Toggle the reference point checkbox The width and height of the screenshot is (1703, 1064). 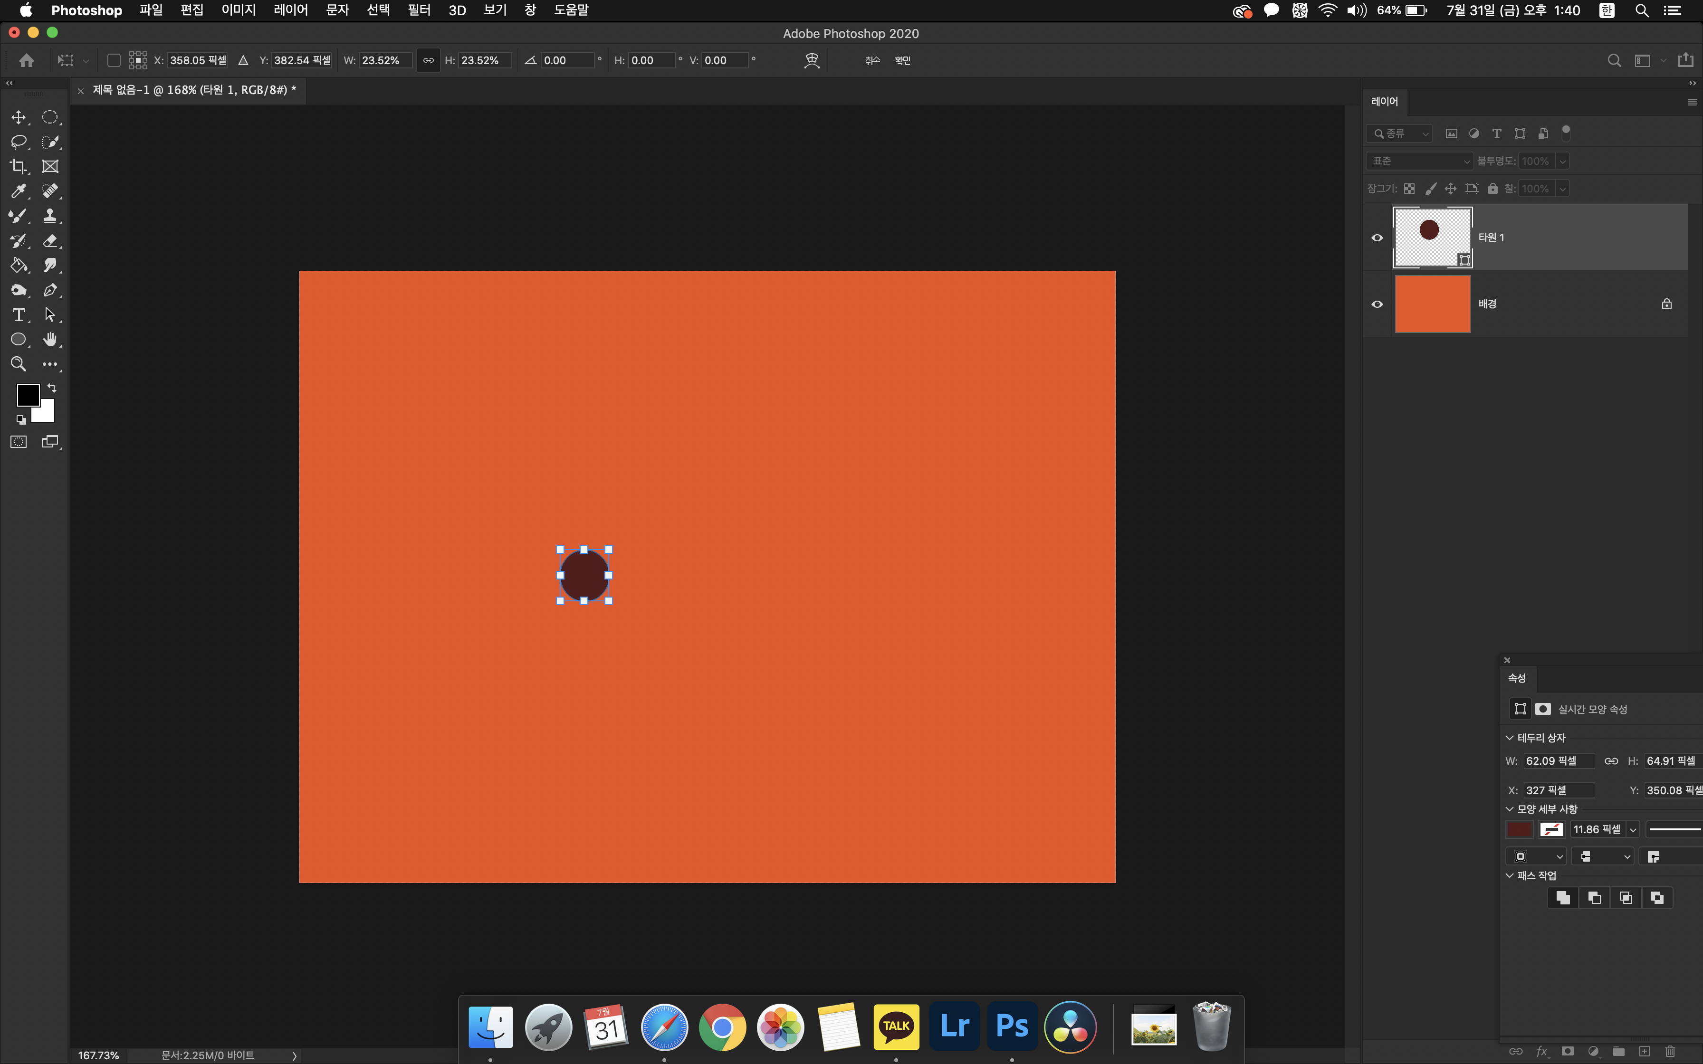113,60
